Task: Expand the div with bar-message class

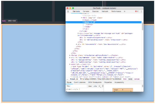Action: (x=78, y=33)
